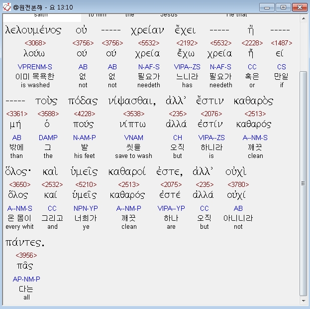Click the scrollbar up arrow
Image resolution: width=310 pixels, height=309 pixels.
[x=304, y=18]
